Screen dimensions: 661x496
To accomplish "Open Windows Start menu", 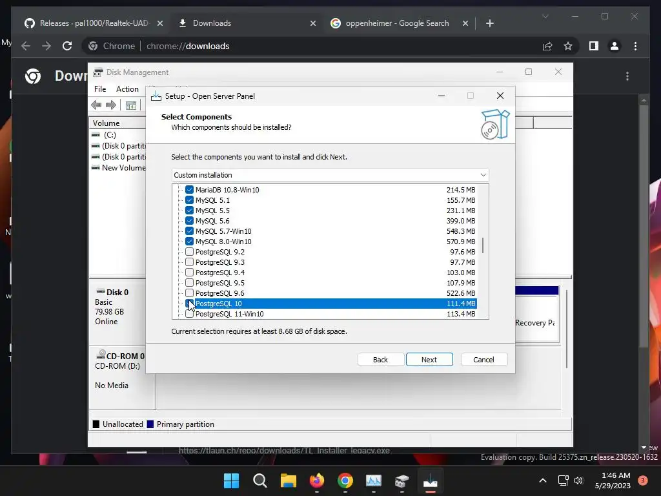I will pos(231,480).
